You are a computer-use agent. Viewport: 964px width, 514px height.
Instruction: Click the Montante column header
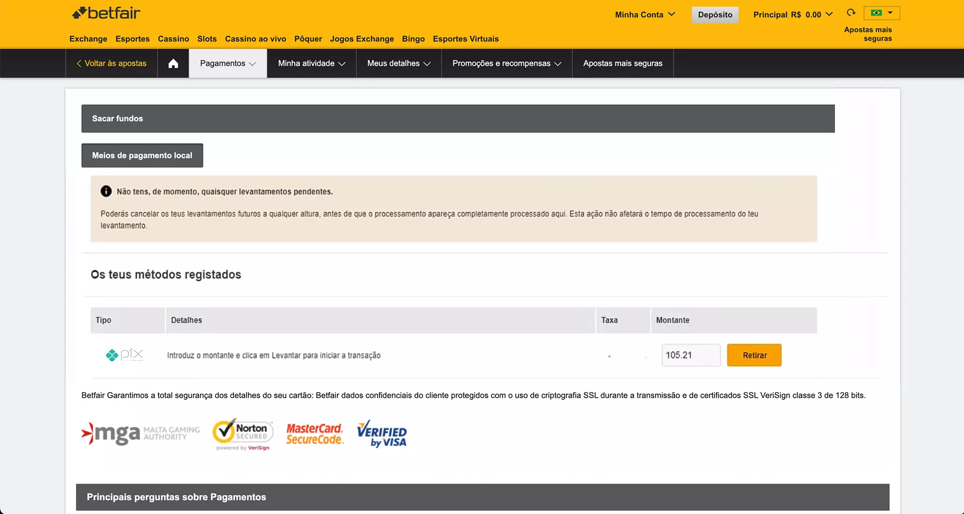pyautogui.click(x=734, y=320)
